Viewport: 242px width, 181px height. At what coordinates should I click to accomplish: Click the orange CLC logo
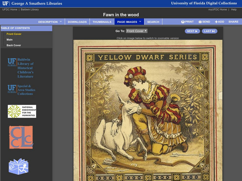pyautogui.click(x=21, y=137)
